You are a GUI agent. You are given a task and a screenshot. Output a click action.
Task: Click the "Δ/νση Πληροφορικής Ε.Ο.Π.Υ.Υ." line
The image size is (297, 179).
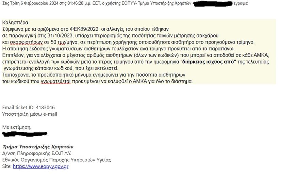37,153
